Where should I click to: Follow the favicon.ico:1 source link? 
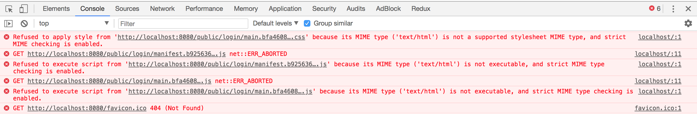point(658,108)
